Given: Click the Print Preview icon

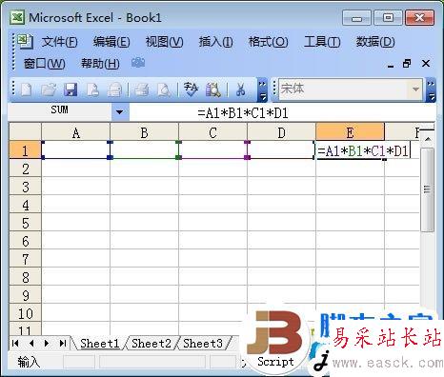Looking at the screenshot, I should tap(164, 89).
